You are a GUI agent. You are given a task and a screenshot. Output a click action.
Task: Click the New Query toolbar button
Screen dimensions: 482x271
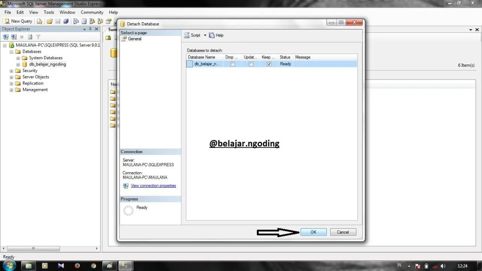(18, 21)
